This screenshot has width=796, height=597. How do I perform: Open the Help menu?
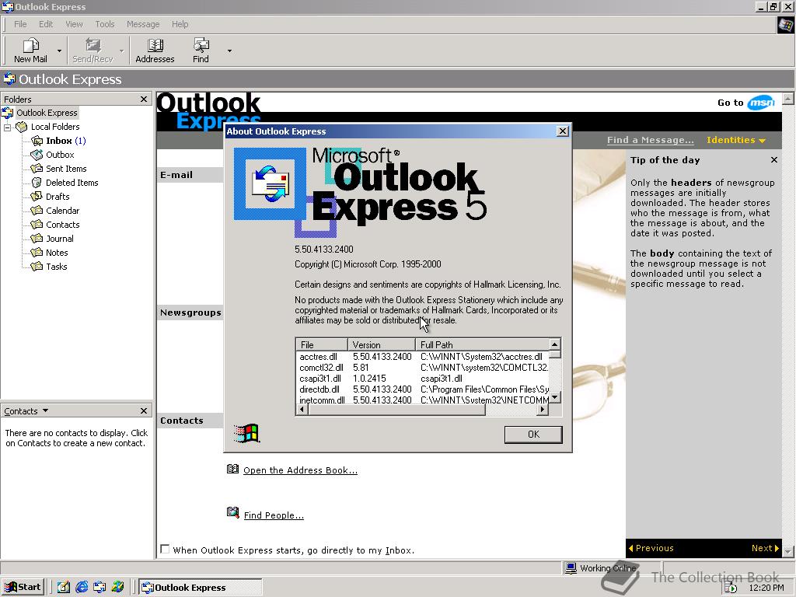[x=180, y=24]
